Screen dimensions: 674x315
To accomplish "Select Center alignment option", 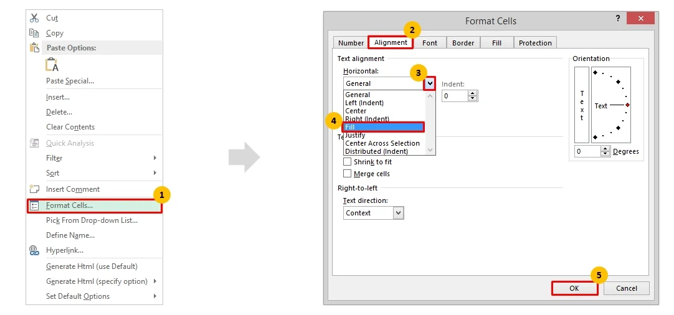I will [x=385, y=111].
